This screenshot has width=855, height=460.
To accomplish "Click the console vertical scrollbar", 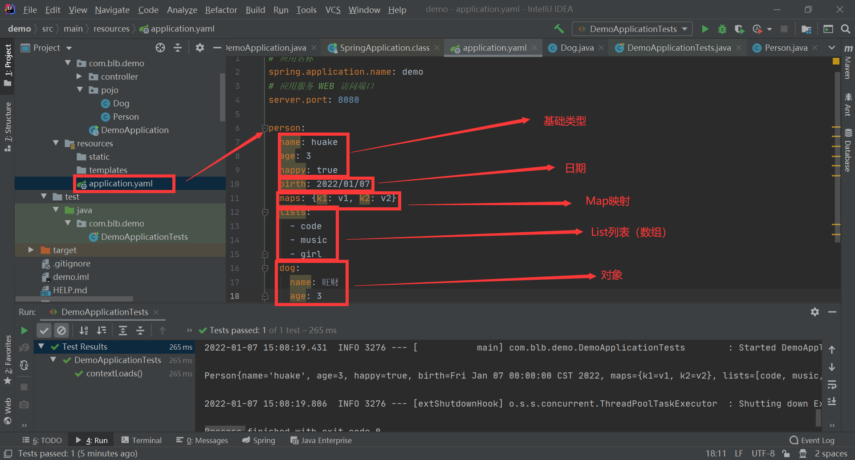I will [x=818, y=418].
